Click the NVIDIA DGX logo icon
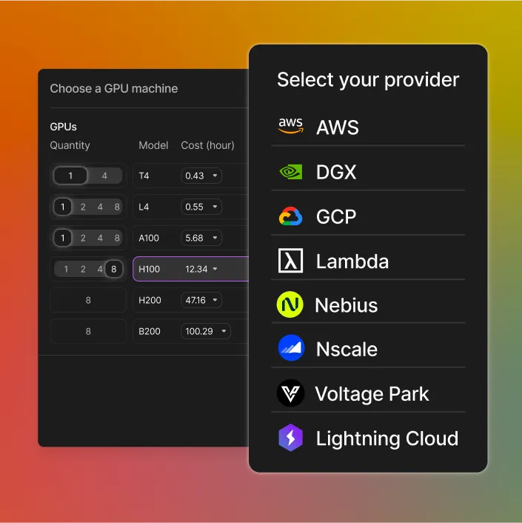Viewport: 522px width, 523px height. 290,172
